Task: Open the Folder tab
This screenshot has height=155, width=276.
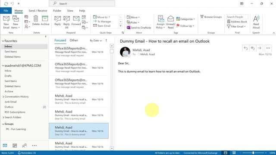Action: 57,10
